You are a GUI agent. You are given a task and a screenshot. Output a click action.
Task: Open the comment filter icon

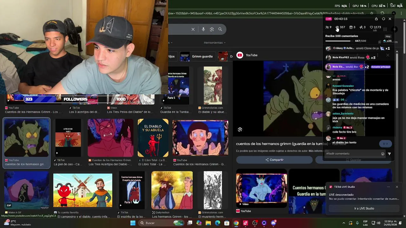(x=389, y=154)
